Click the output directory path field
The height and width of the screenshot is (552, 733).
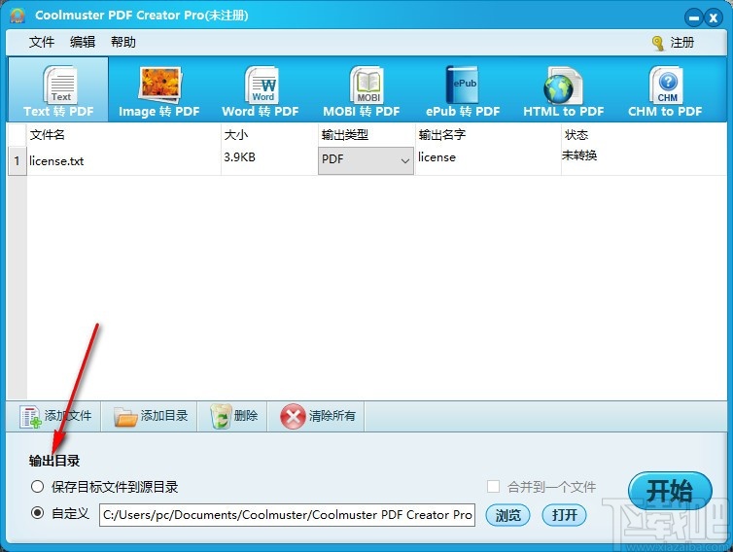[x=287, y=515]
